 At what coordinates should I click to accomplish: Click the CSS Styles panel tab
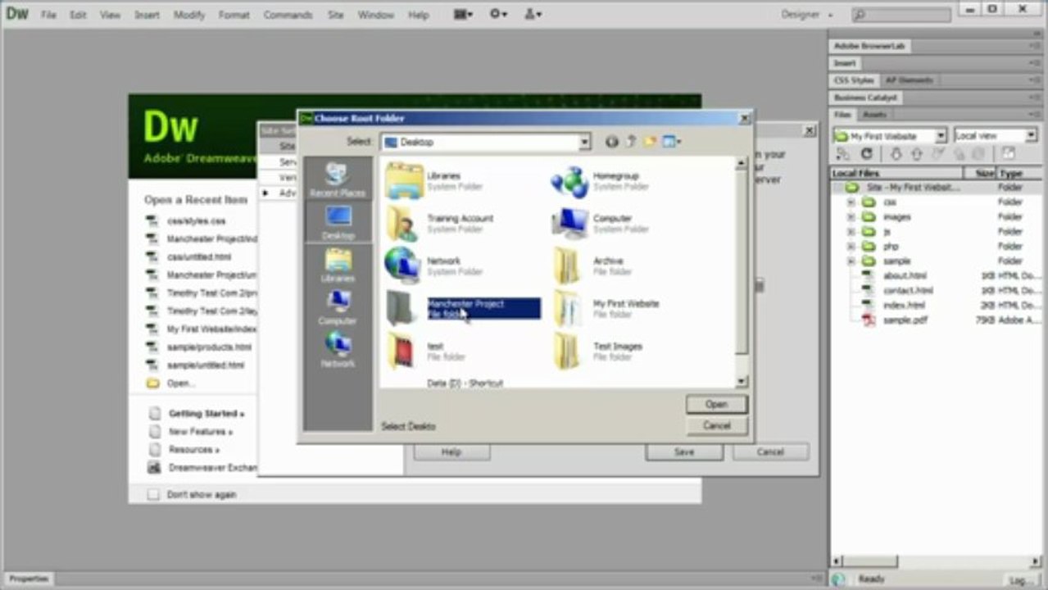click(854, 80)
